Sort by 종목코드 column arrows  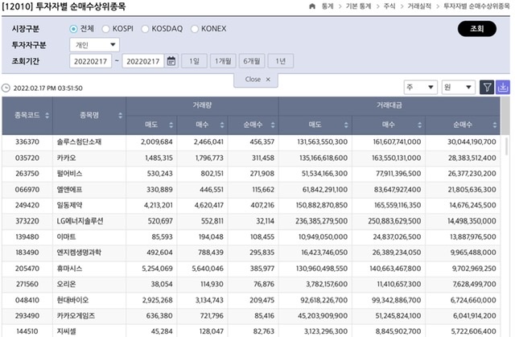[45, 116]
